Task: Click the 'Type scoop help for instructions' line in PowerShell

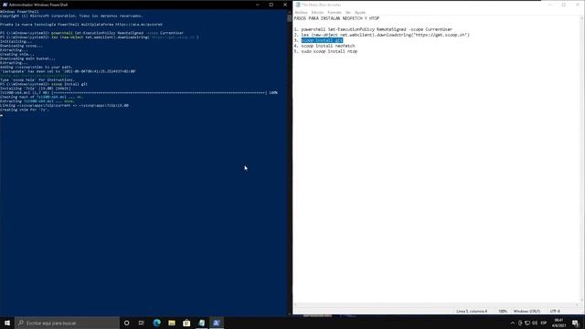Action: coord(37,80)
